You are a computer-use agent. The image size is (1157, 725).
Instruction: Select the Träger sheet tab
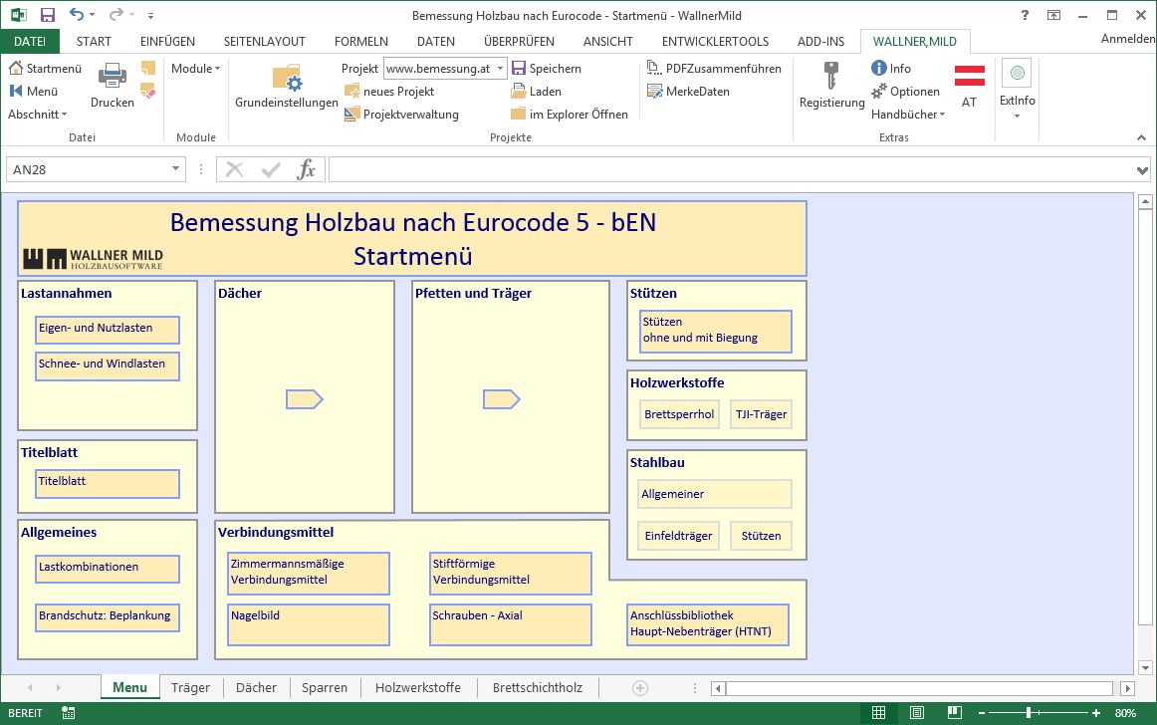(190, 688)
